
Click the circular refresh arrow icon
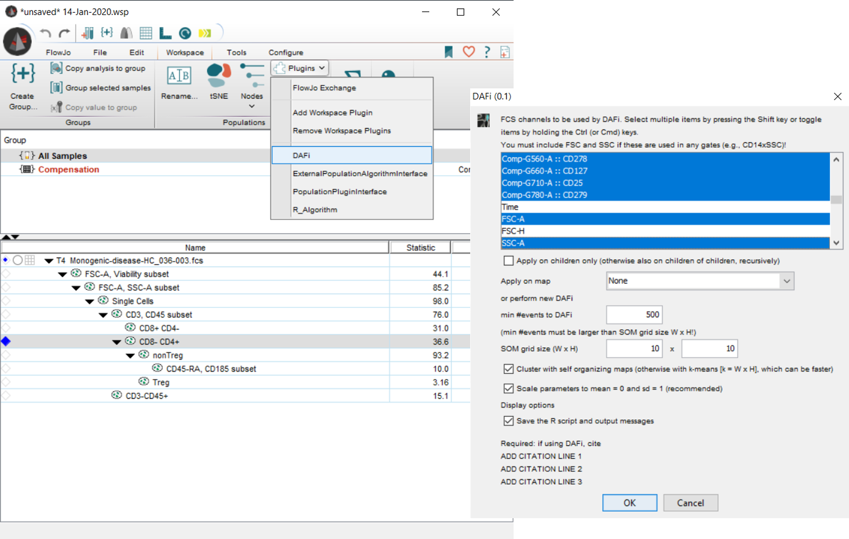pos(185,34)
